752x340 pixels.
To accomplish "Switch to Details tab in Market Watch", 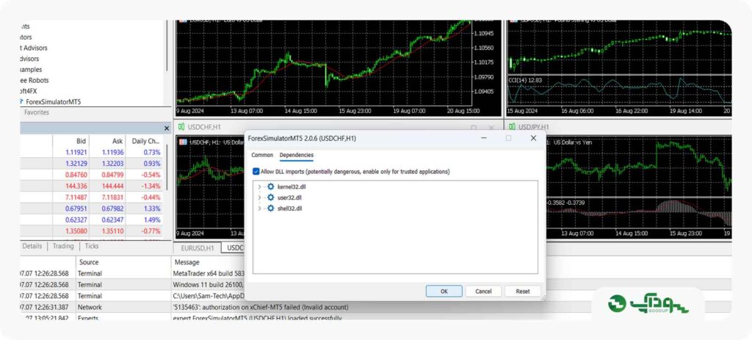I will 32,246.
